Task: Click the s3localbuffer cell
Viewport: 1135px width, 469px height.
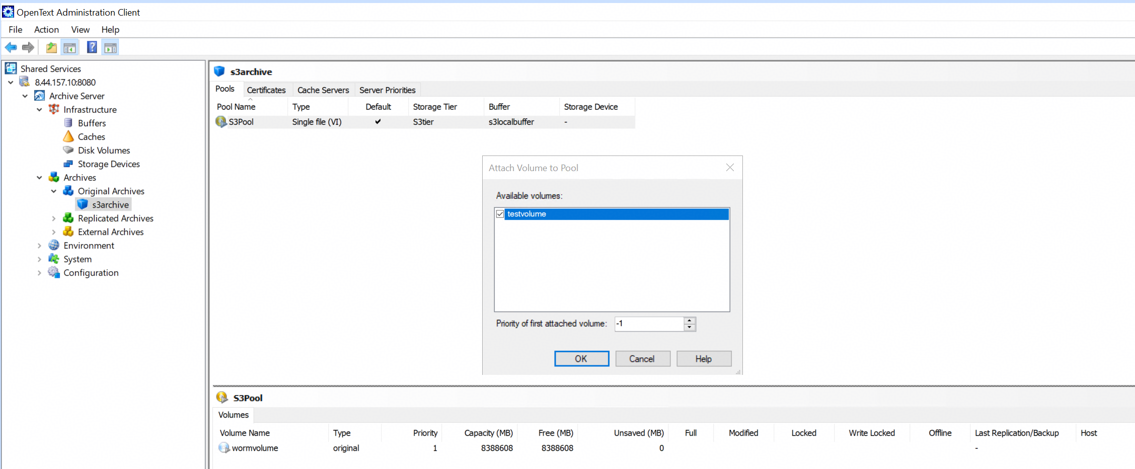Action: tap(511, 122)
